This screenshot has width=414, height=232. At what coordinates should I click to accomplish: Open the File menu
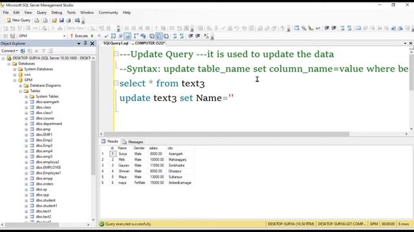point(6,12)
